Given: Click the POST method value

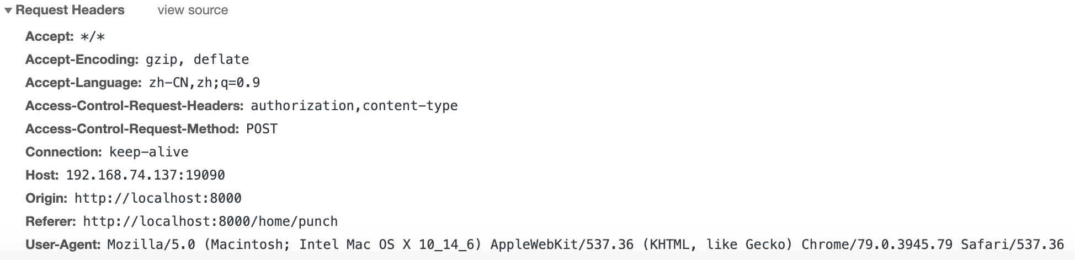Looking at the screenshot, I should [x=262, y=129].
